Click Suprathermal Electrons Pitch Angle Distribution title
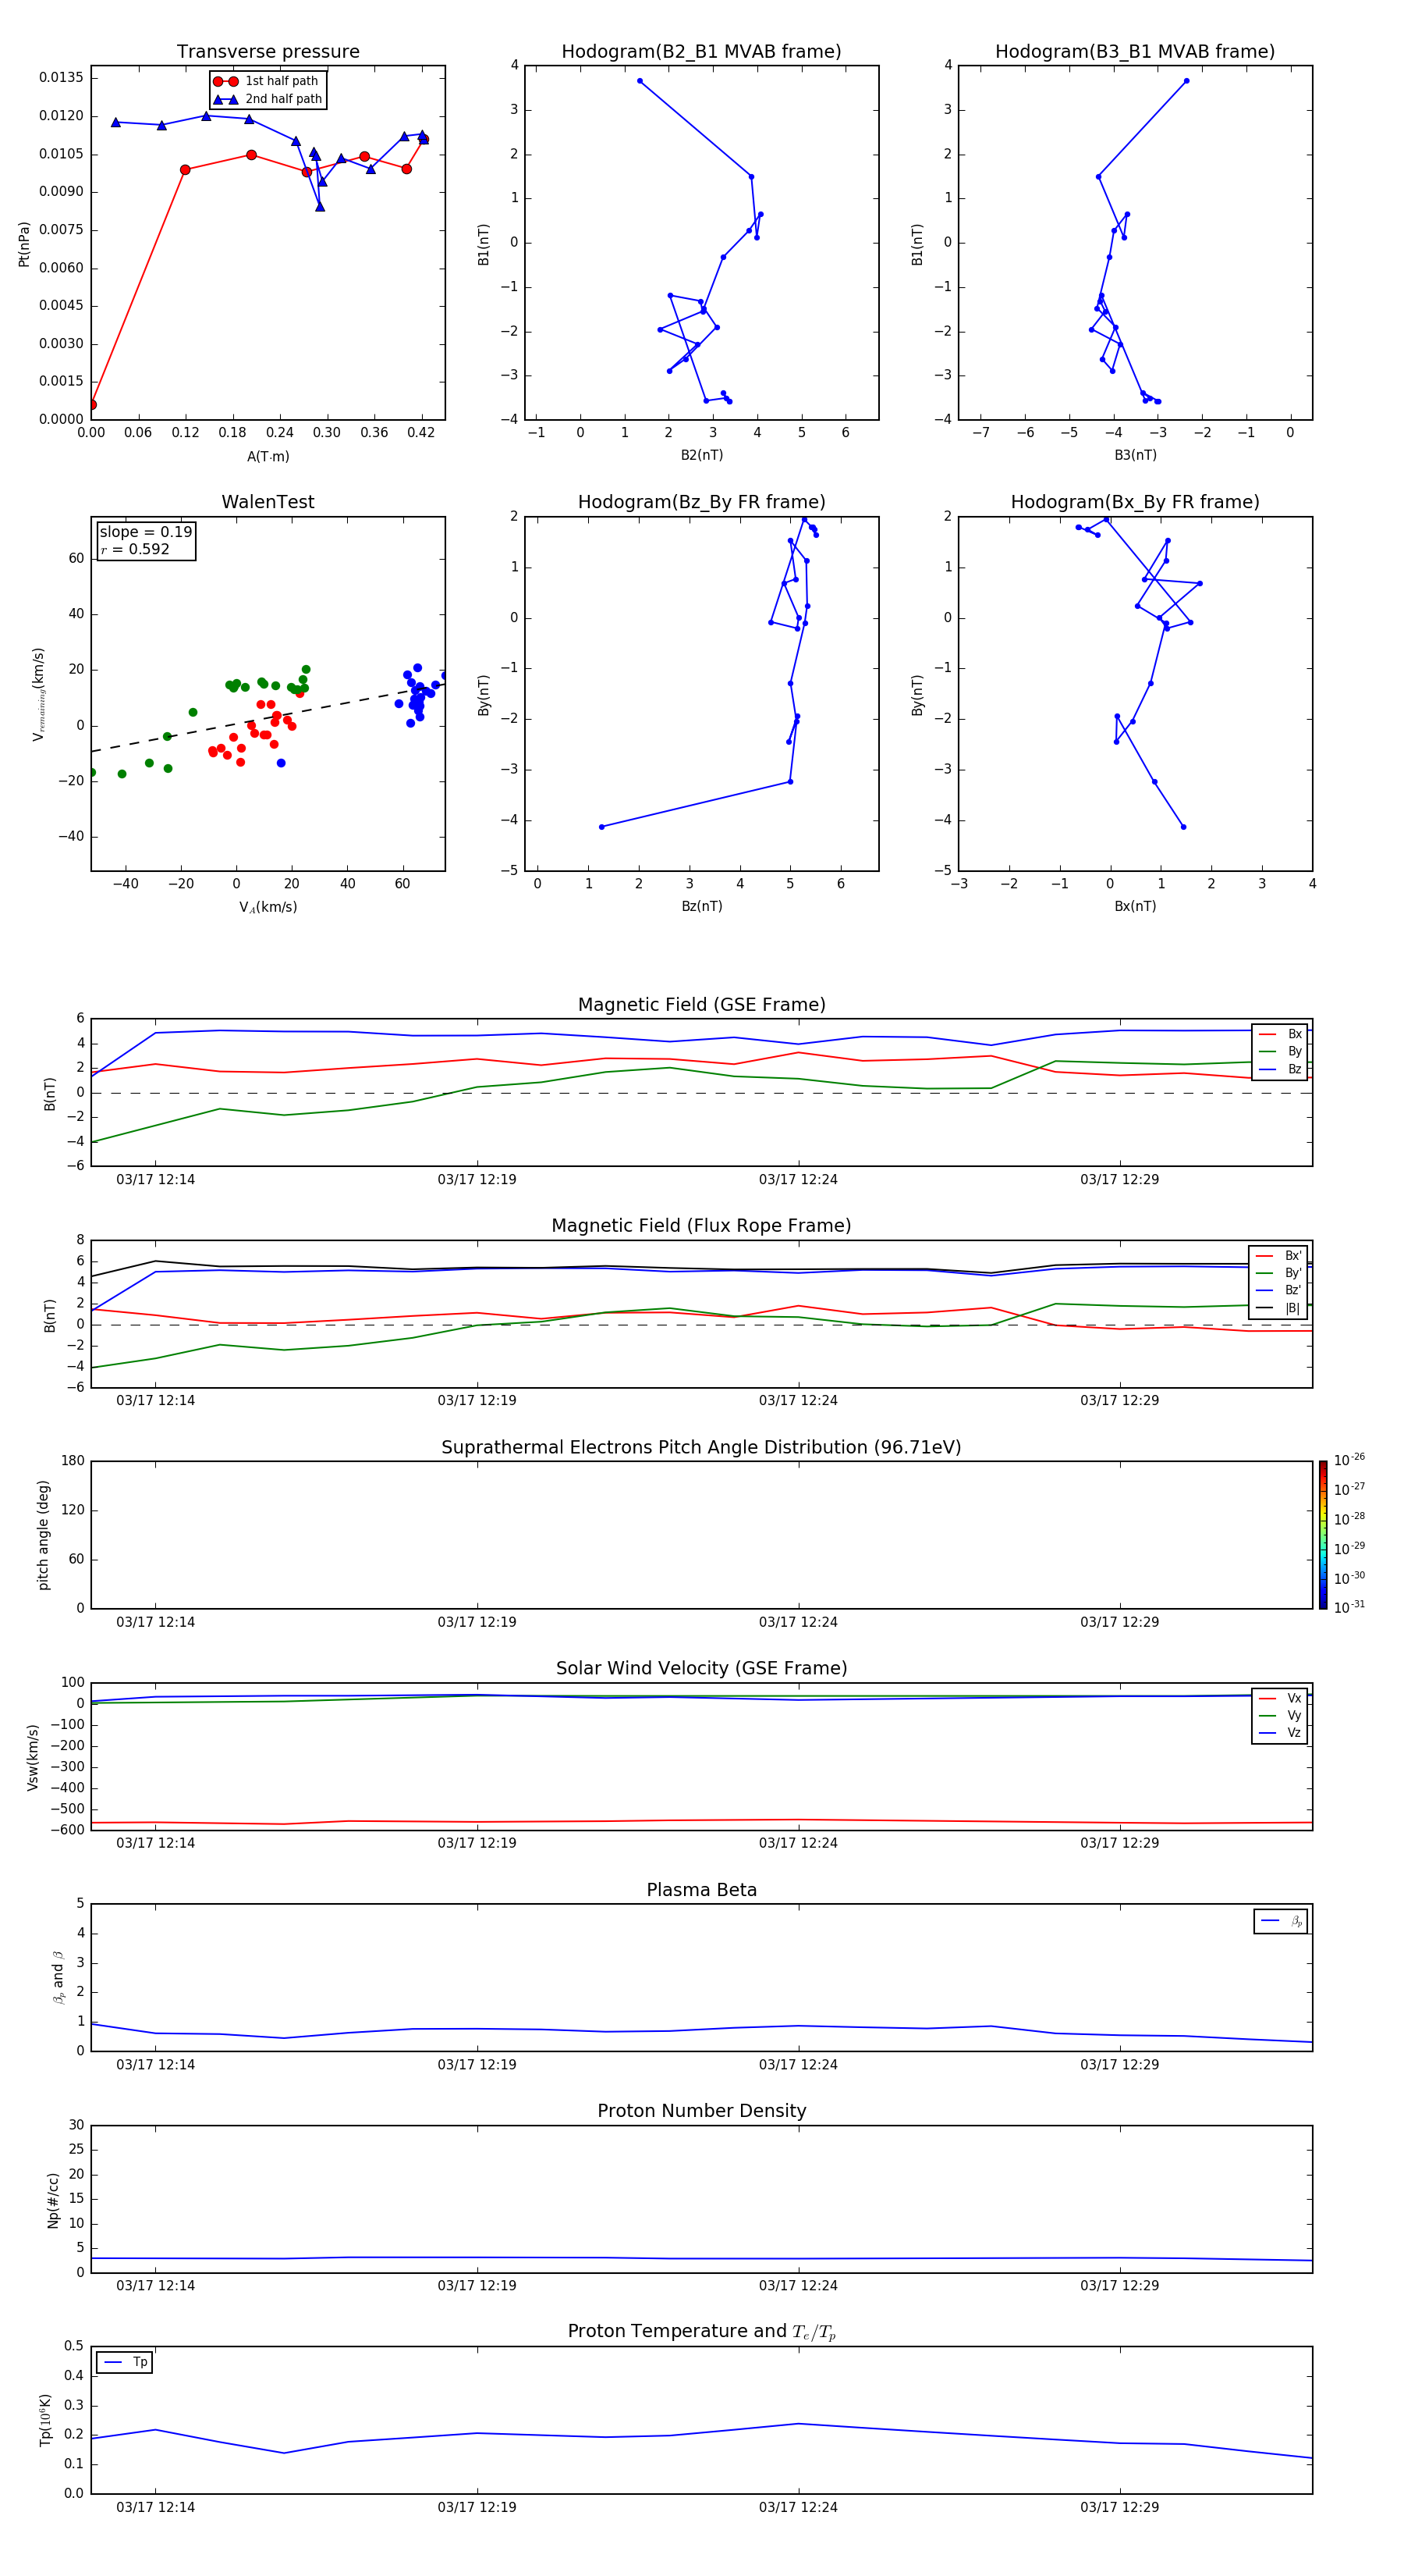Image resolution: width=1404 pixels, height=2576 pixels. click(701, 1448)
